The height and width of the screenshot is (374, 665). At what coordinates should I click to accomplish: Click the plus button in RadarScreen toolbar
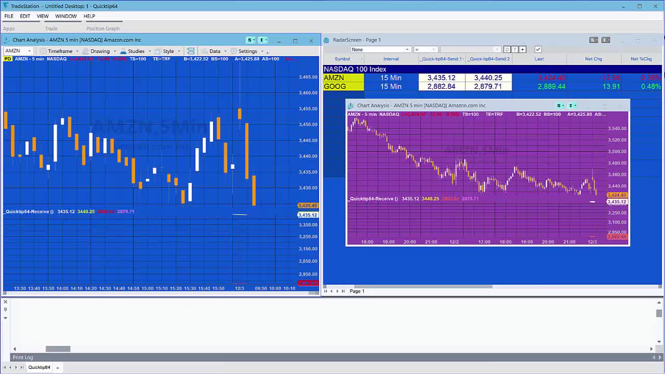click(523, 49)
